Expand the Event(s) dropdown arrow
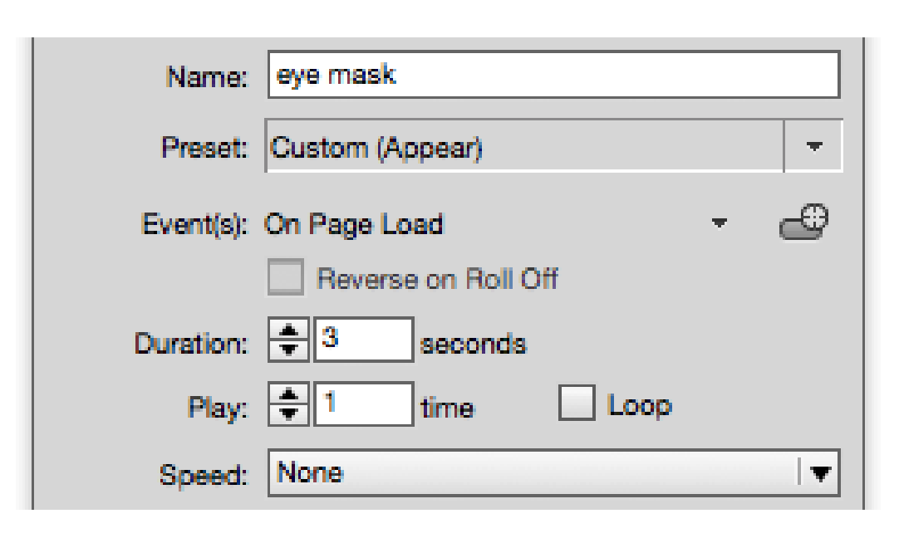899x538 pixels. click(x=720, y=224)
